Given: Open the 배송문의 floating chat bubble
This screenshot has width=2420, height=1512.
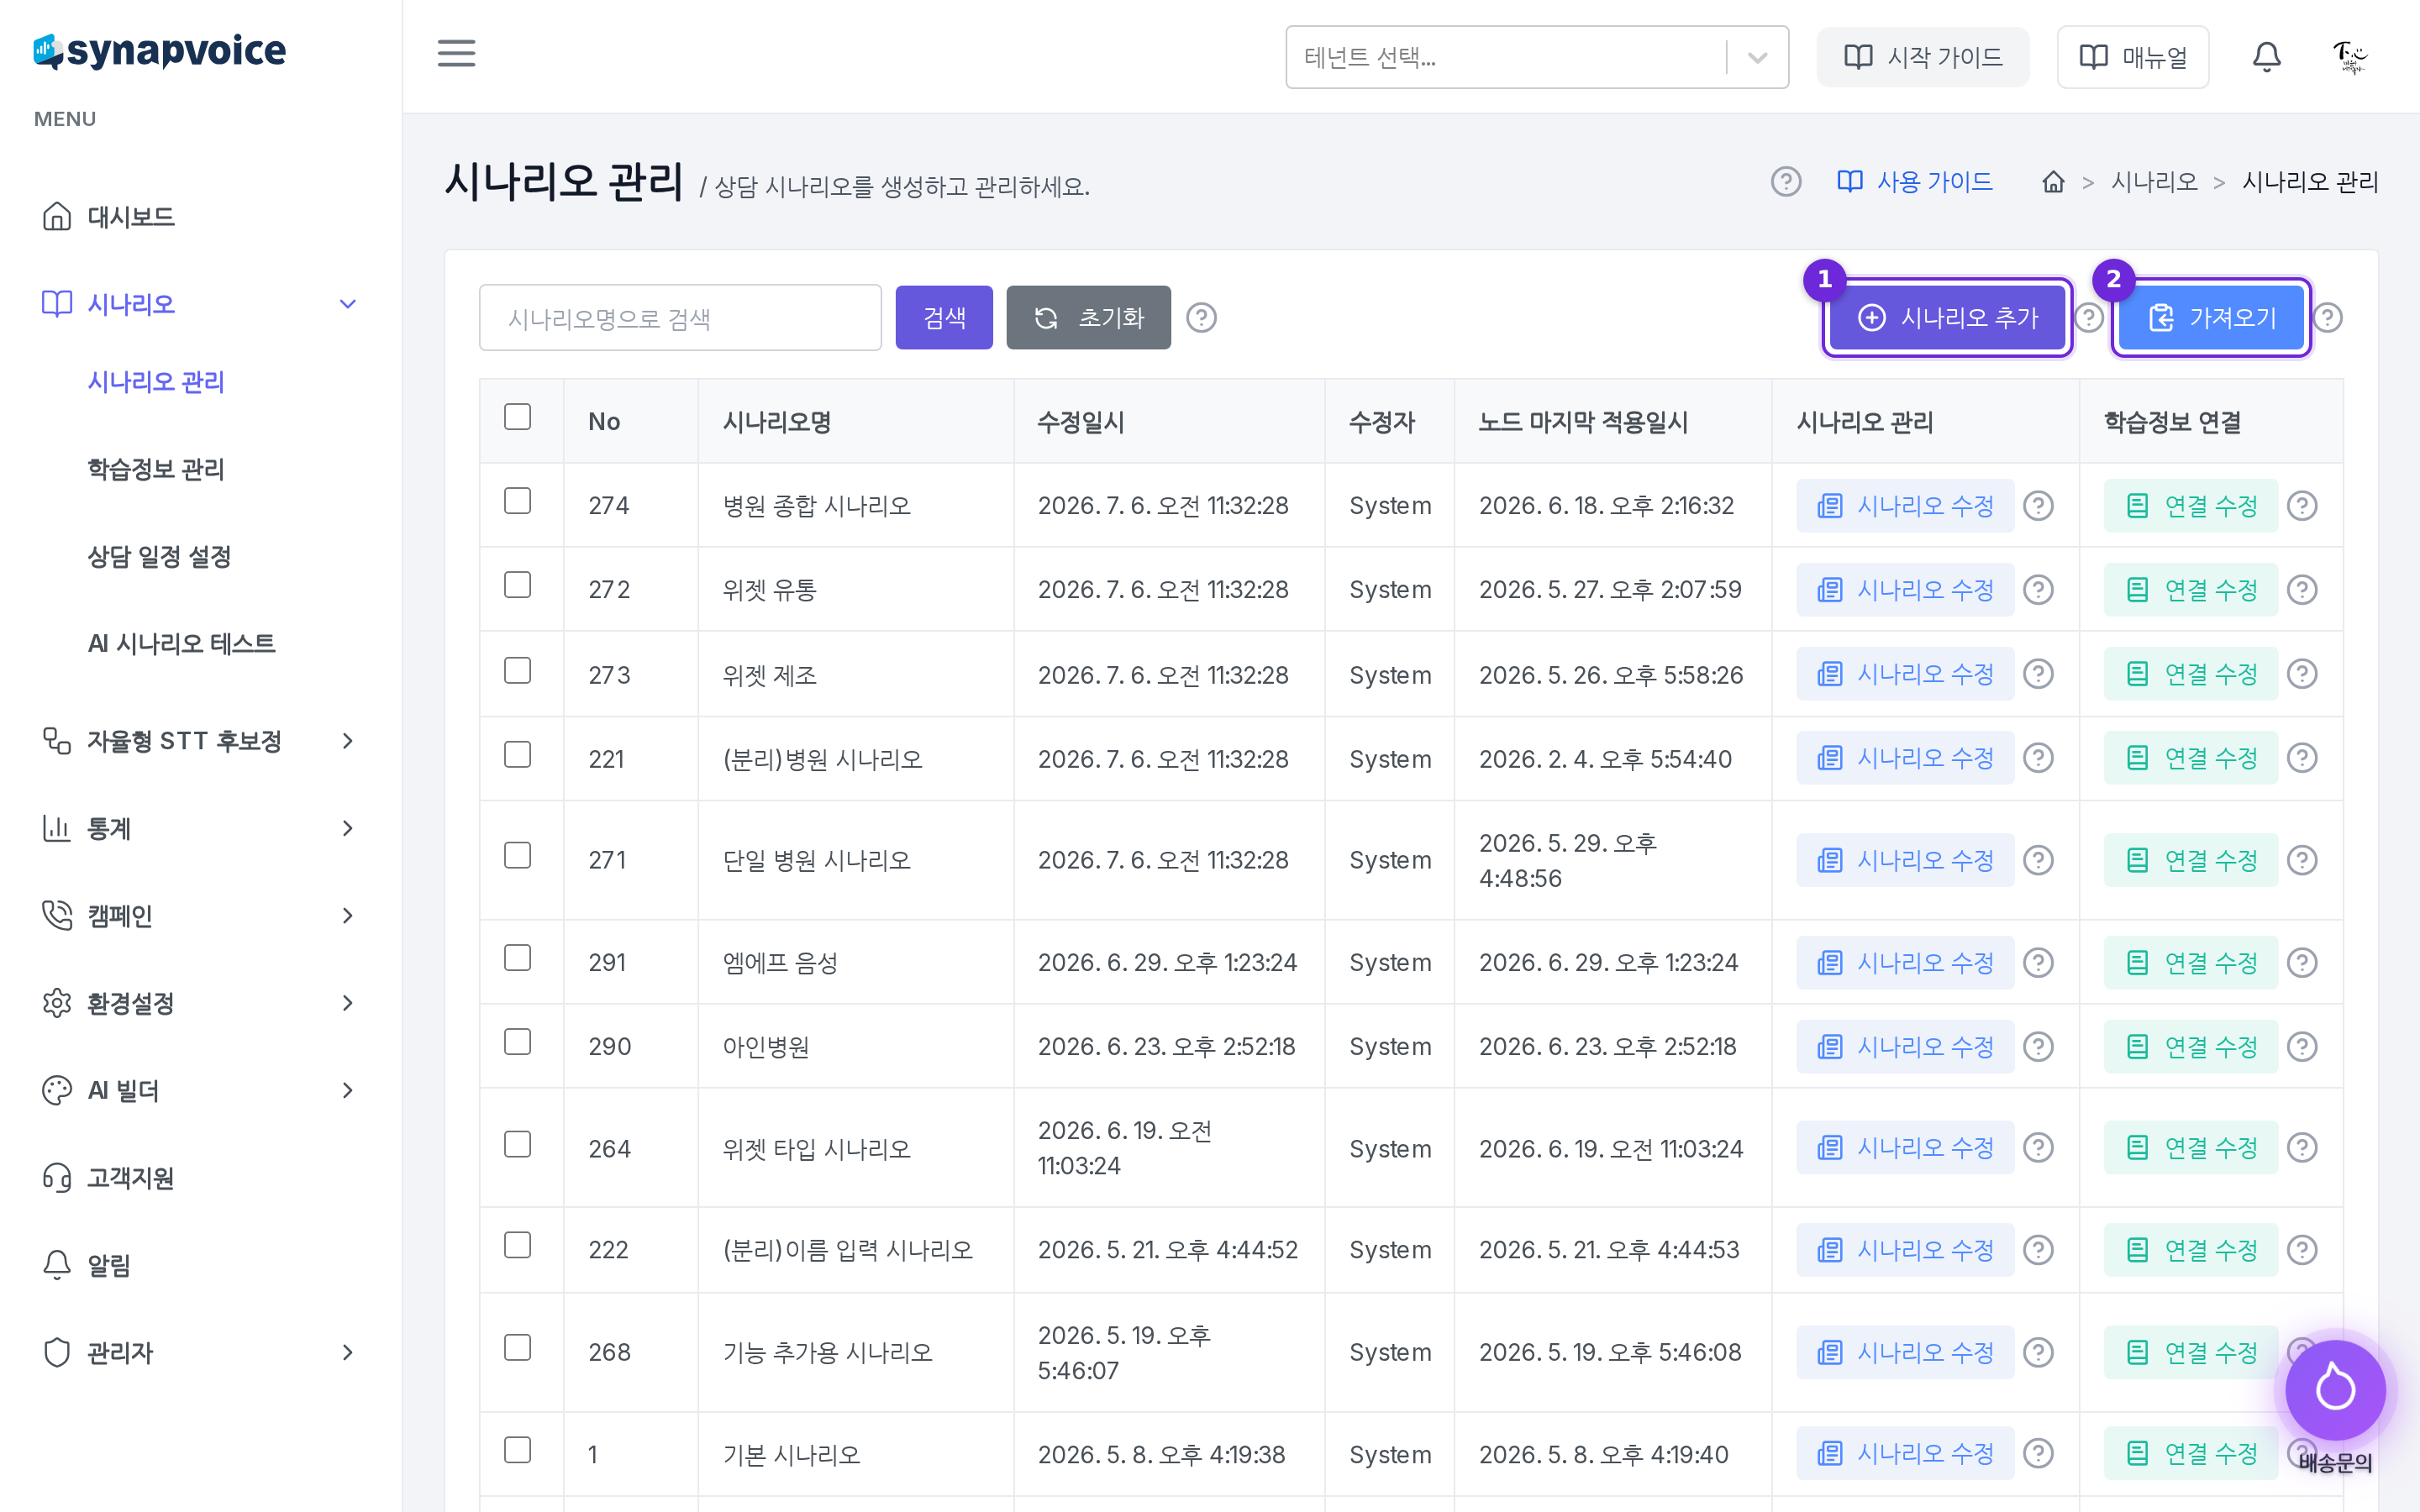Looking at the screenshot, I should coord(2335,1390).
